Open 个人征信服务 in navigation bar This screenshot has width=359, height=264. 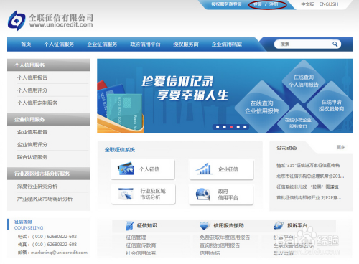59,44
